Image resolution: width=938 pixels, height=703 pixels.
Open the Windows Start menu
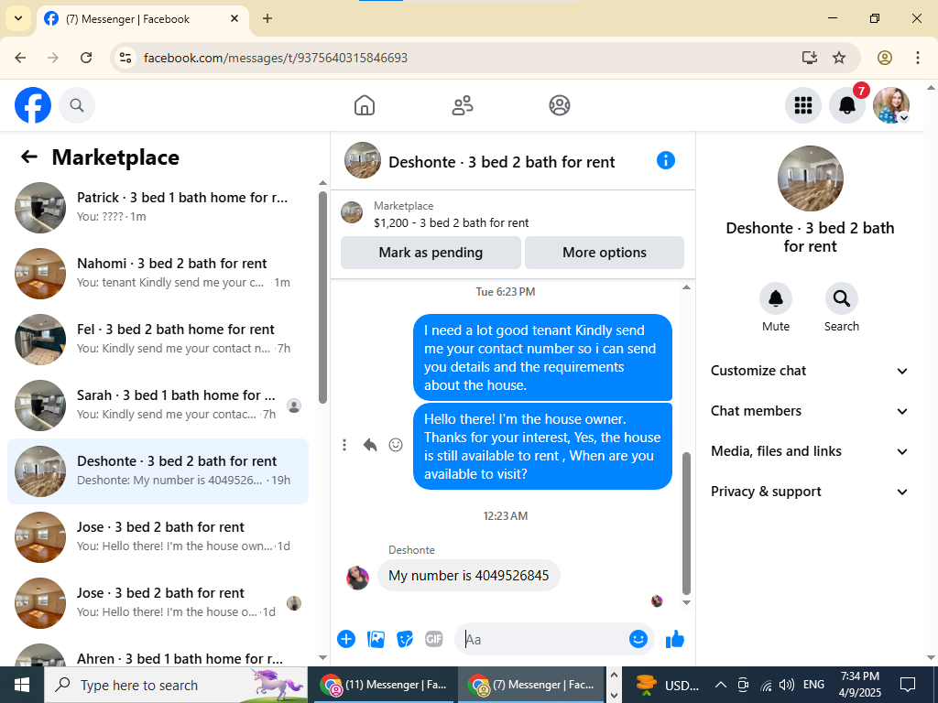22,685
